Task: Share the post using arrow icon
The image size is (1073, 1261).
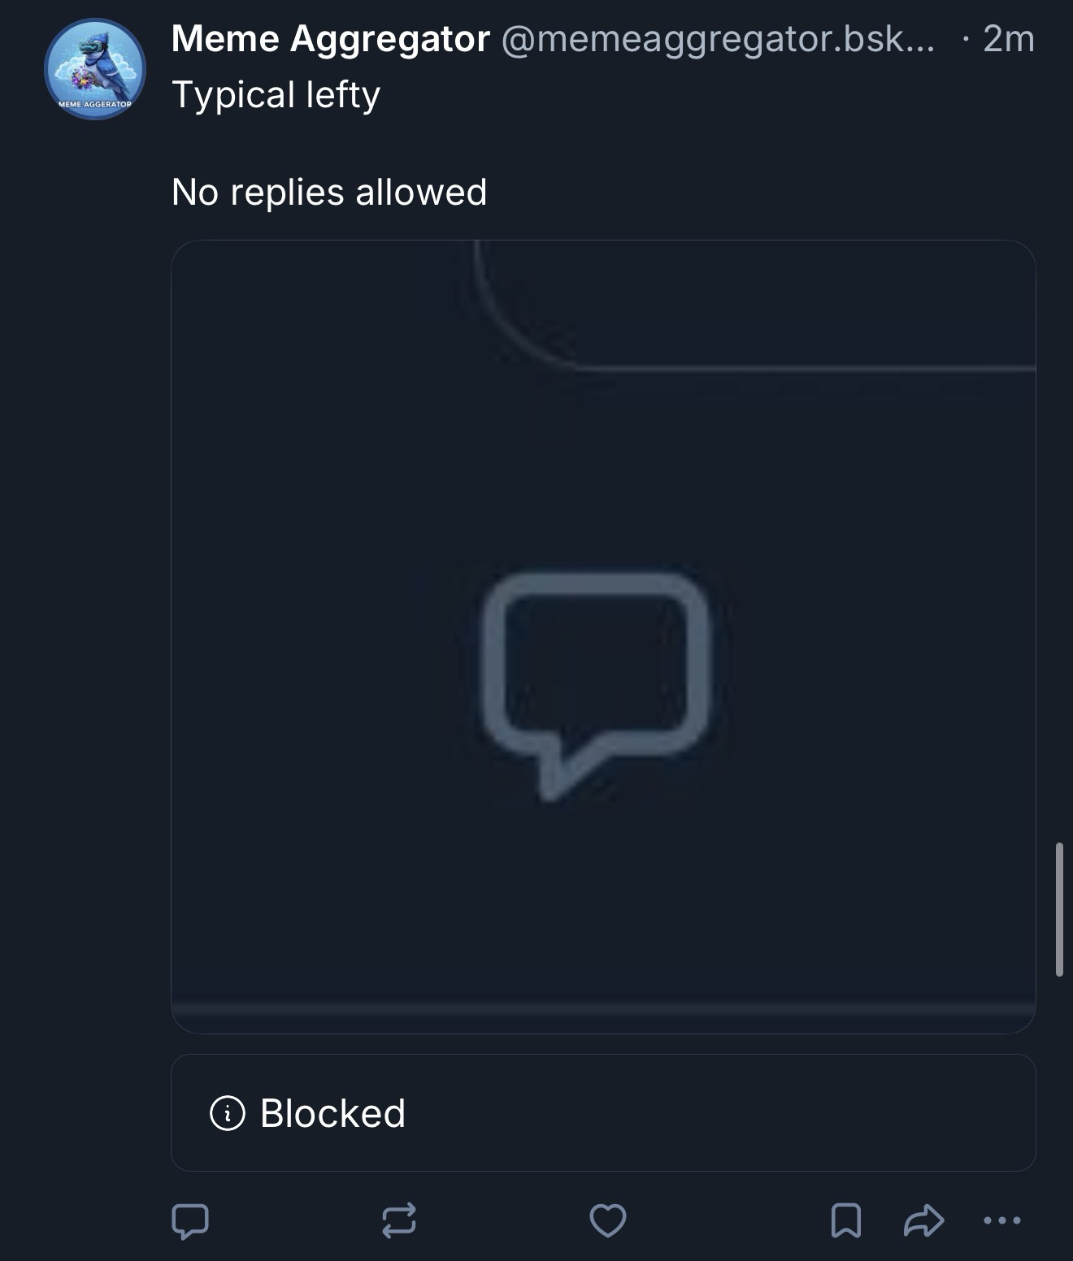Action: pyautogui.click(x=924, y=1220)
